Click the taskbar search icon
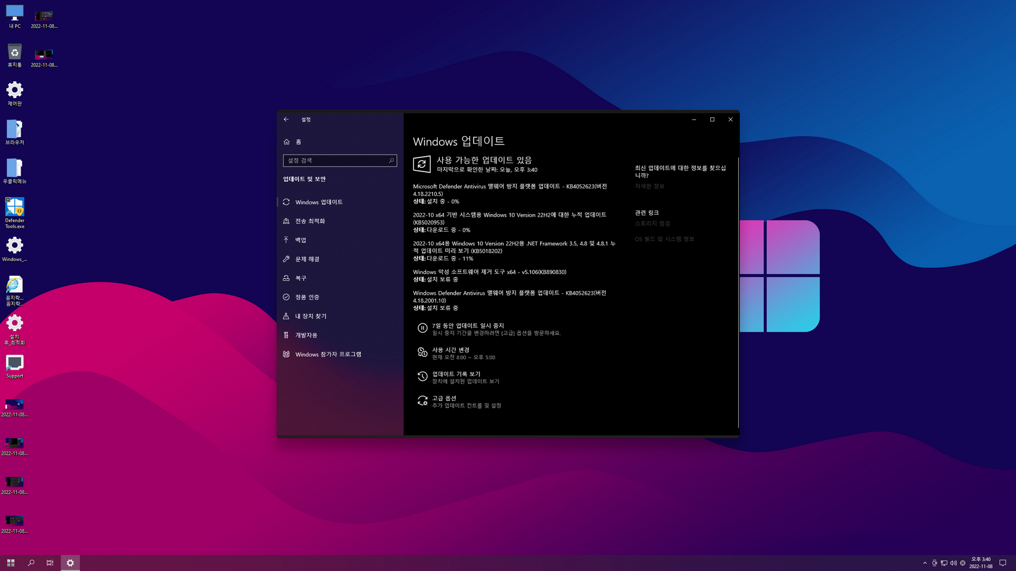1016x571 pixels. tap(31, 562)
